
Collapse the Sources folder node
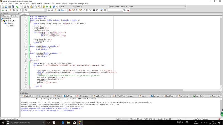4,23
